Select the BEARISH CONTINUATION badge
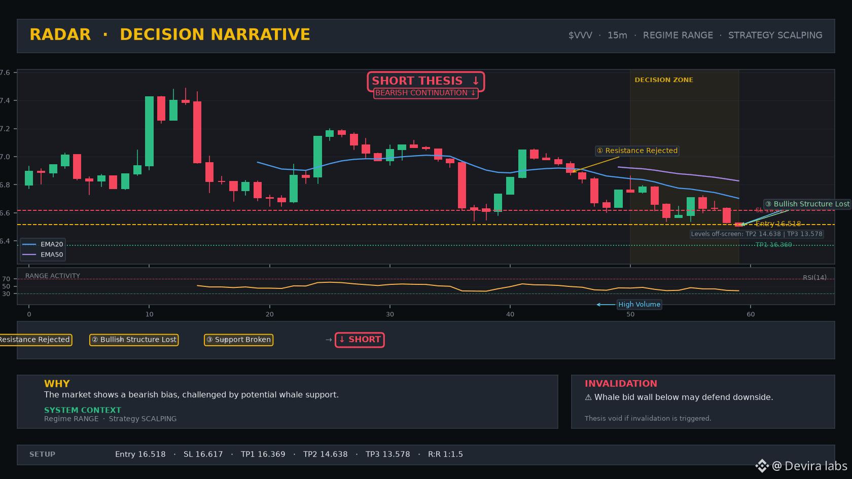The width and height of the screenshot is (852, 479). [425, 93]
